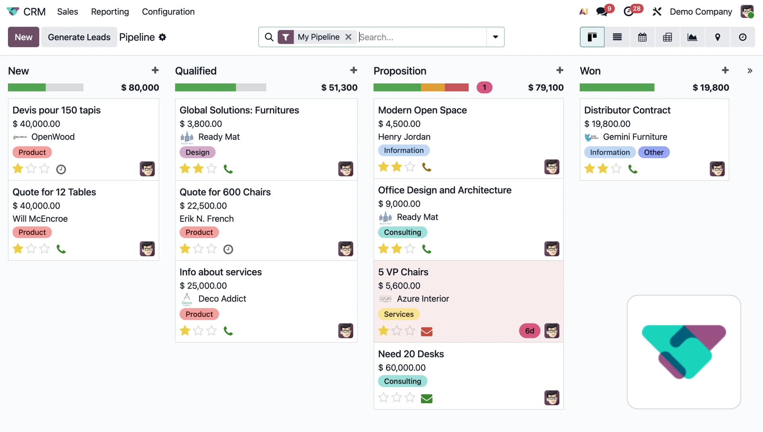This screenshot has width=763, height=432.
Task: Remove the My Pipeline filter
Action: coord(349,37)
